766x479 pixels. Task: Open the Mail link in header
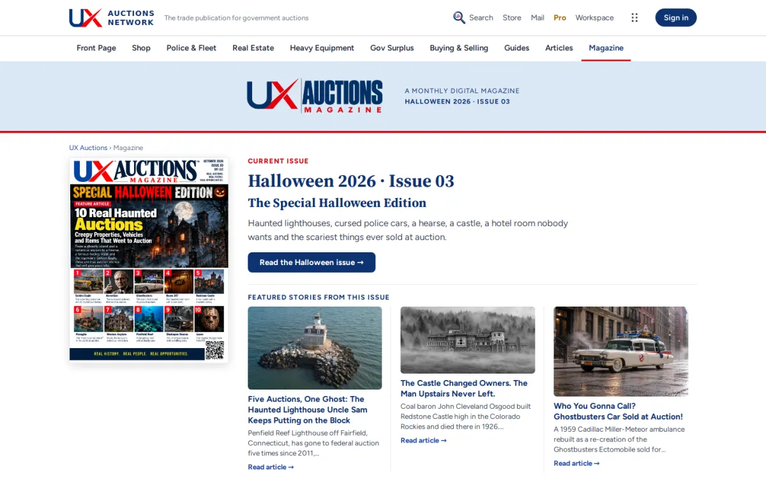[537, 18]
